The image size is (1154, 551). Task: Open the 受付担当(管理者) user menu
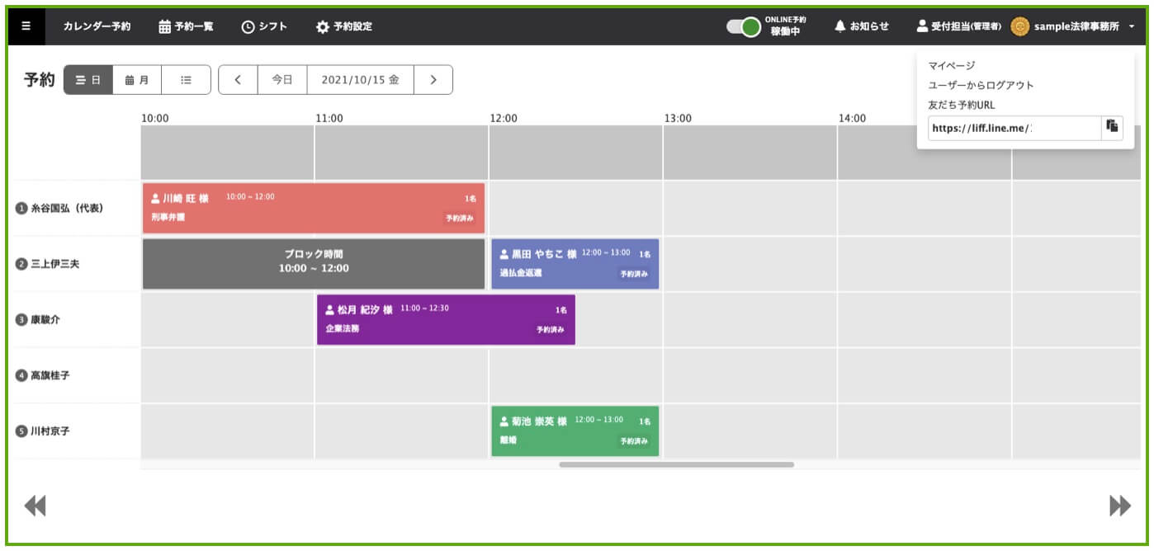coord(959,26)
